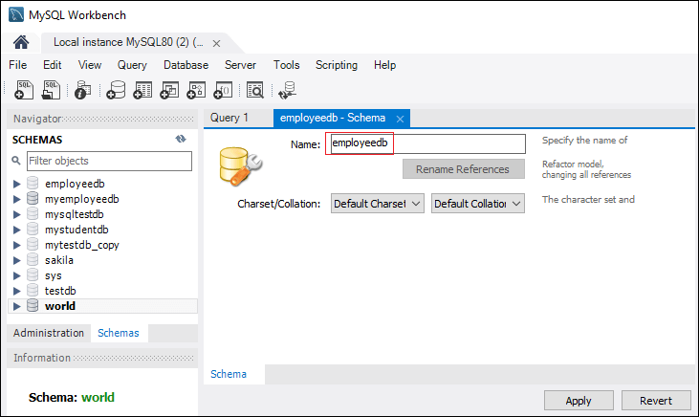
Task: Click the mystudentdb database icon
Action: point(33,230)
